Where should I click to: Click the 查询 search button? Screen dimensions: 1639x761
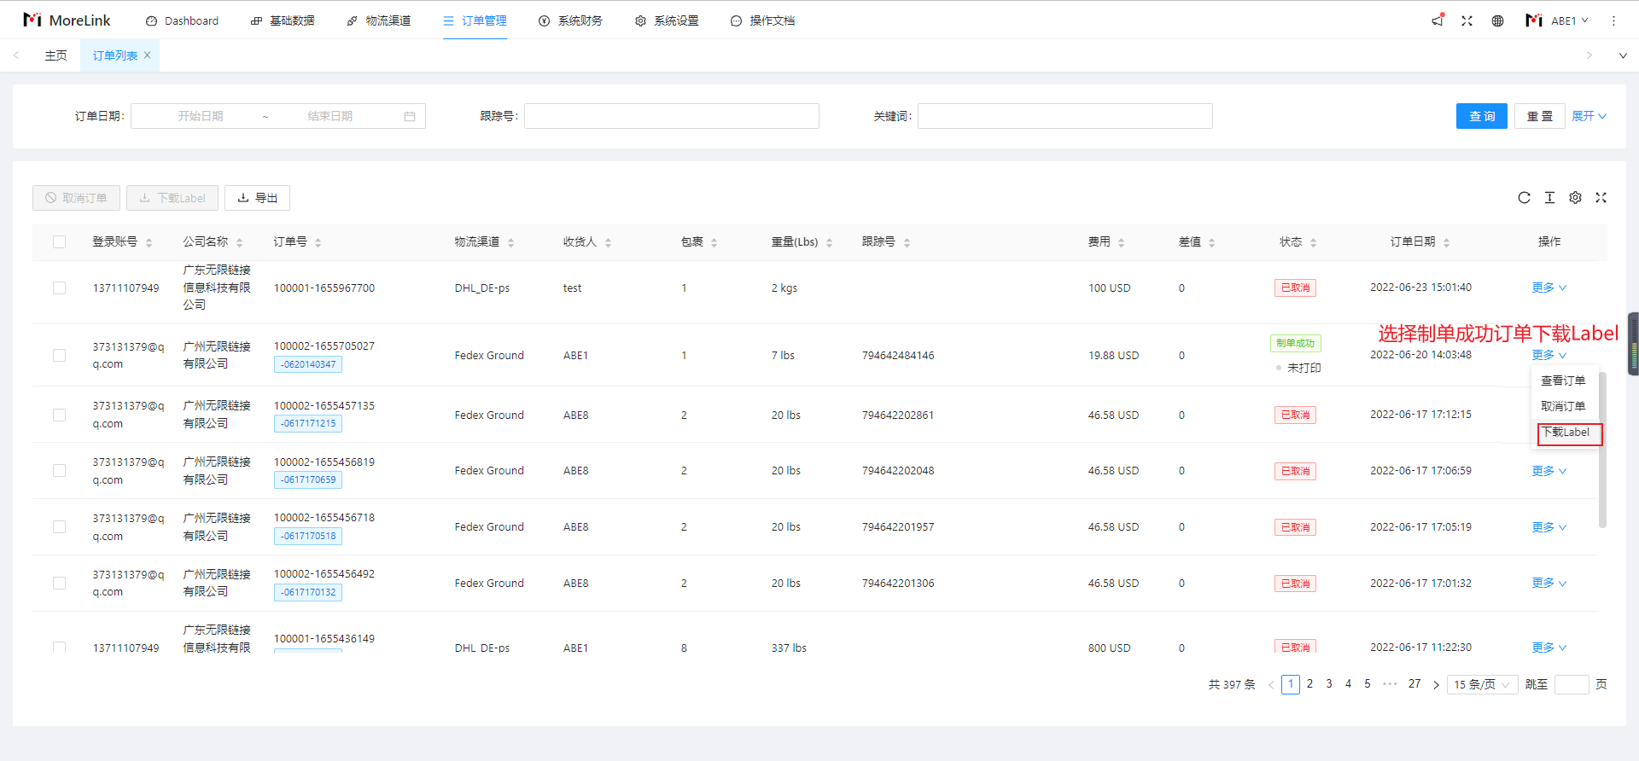coord(1481,116)
